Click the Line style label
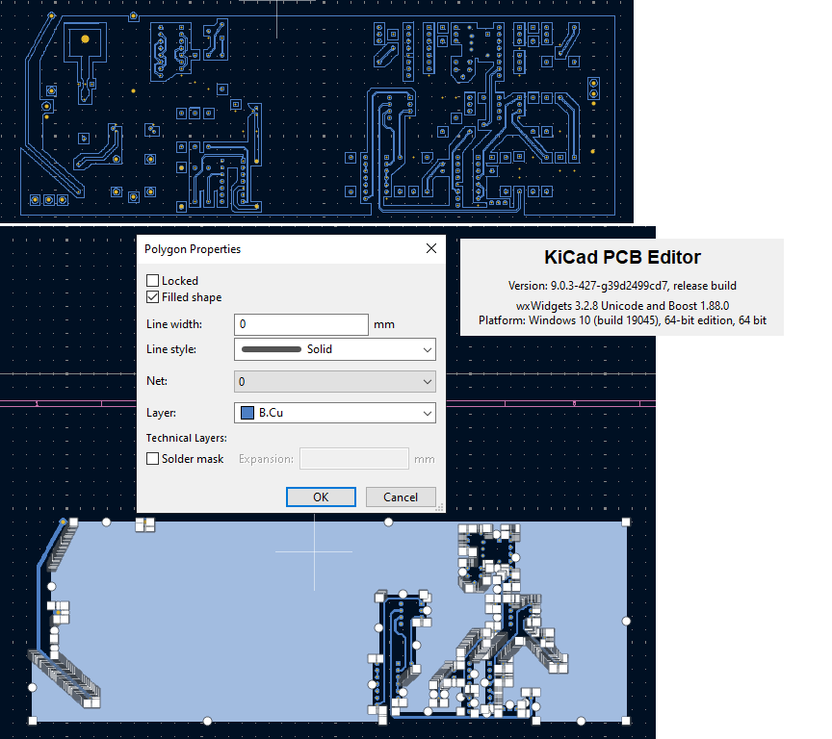832x739 pixels. click(x=171, y=349)
